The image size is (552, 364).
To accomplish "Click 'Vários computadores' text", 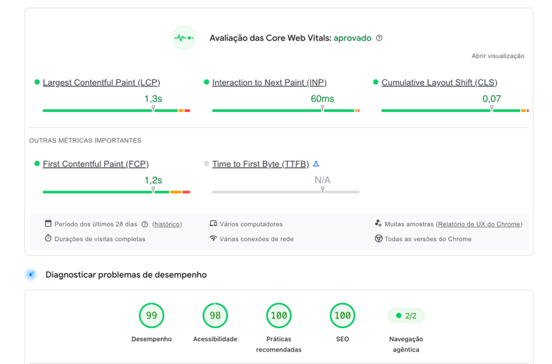I will click(251, 224).
